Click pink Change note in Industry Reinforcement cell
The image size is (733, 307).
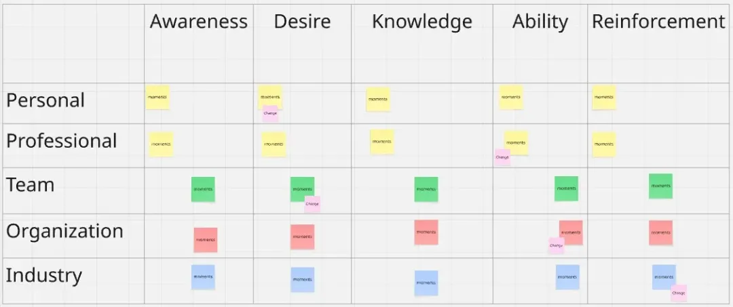click(679, 293)
